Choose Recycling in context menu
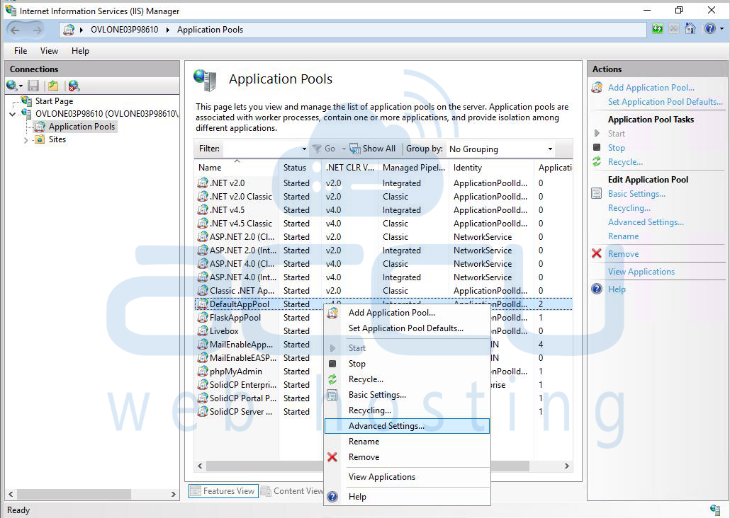This screenshot has width=730, height=518. (407, 410)
